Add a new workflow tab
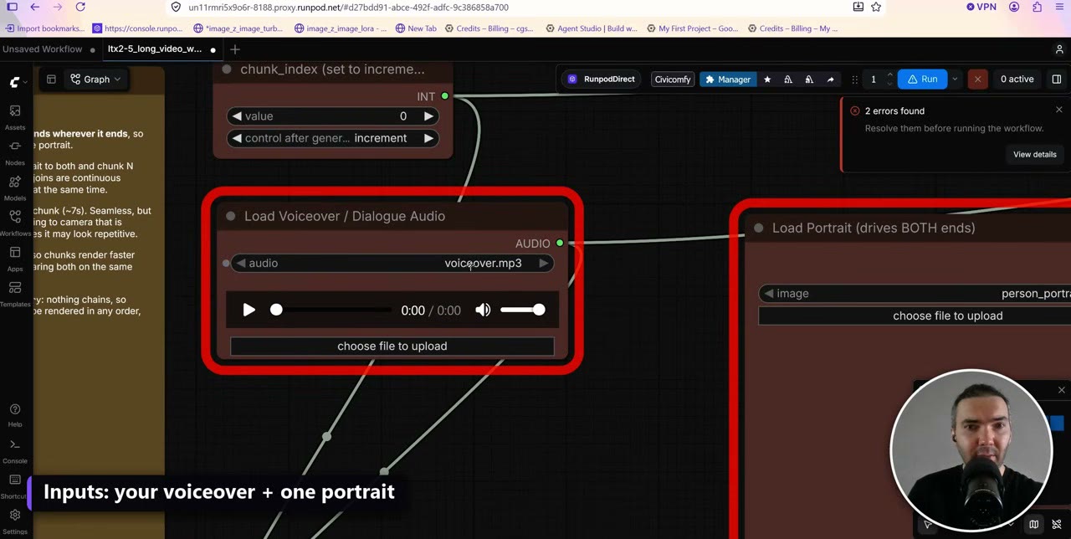The image size is (1071, 539). click(235, 49)
